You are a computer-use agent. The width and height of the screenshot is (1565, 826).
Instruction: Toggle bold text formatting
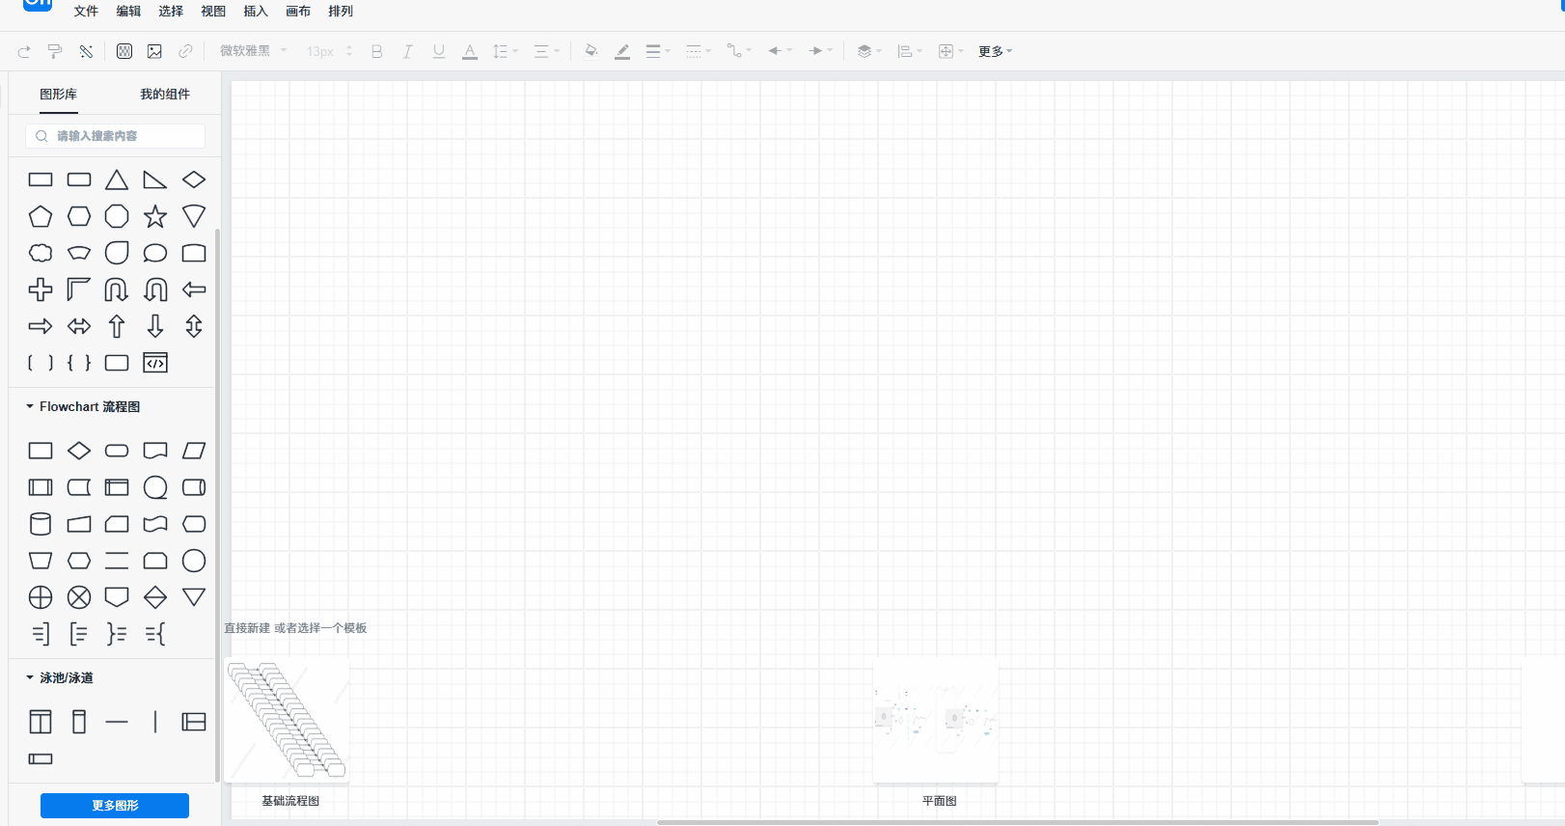tap(377, 51)
